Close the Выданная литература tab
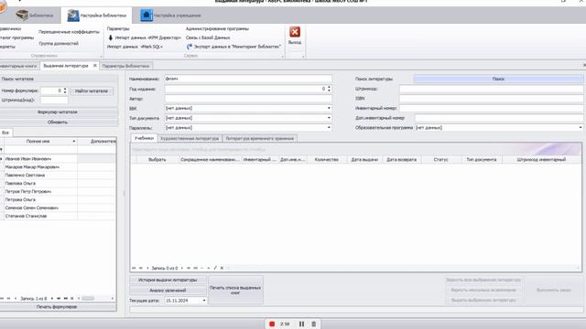 click(95, 66)
